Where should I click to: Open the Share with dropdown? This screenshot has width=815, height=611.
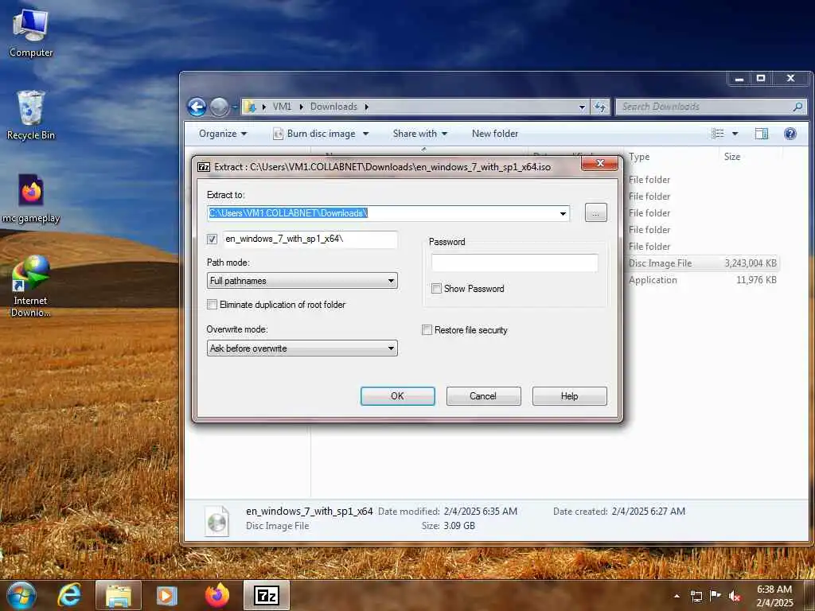point(420,134)
